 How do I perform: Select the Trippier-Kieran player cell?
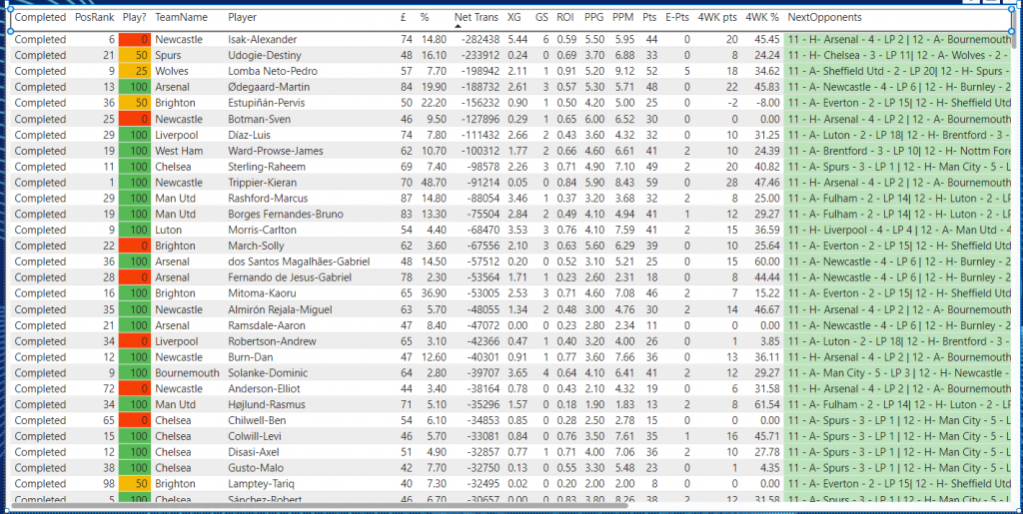263,183
